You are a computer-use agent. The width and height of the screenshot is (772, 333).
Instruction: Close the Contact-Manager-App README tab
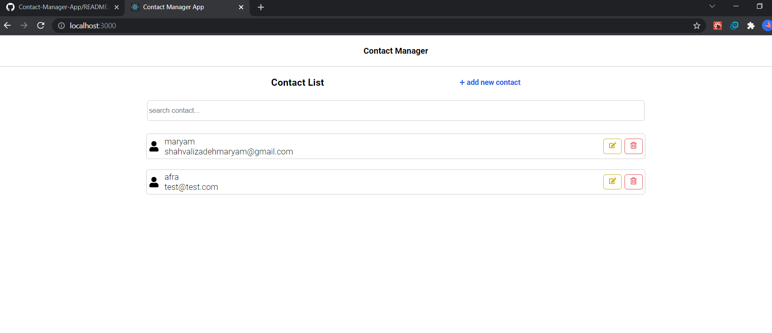pyautogui.click(x=117, y=7)
